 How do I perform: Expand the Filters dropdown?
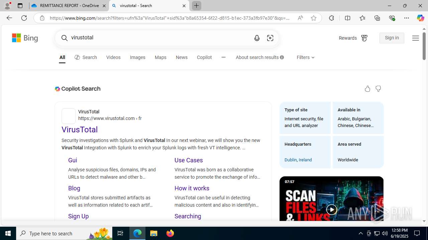click(305, 57)
